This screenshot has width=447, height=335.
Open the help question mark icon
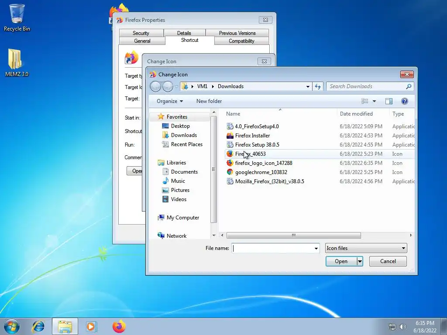(x=404, y=101)
